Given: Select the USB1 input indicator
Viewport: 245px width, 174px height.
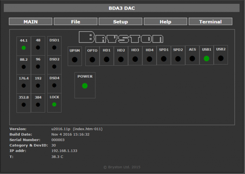Looking at the screenshot, I should tap(206, 55).
